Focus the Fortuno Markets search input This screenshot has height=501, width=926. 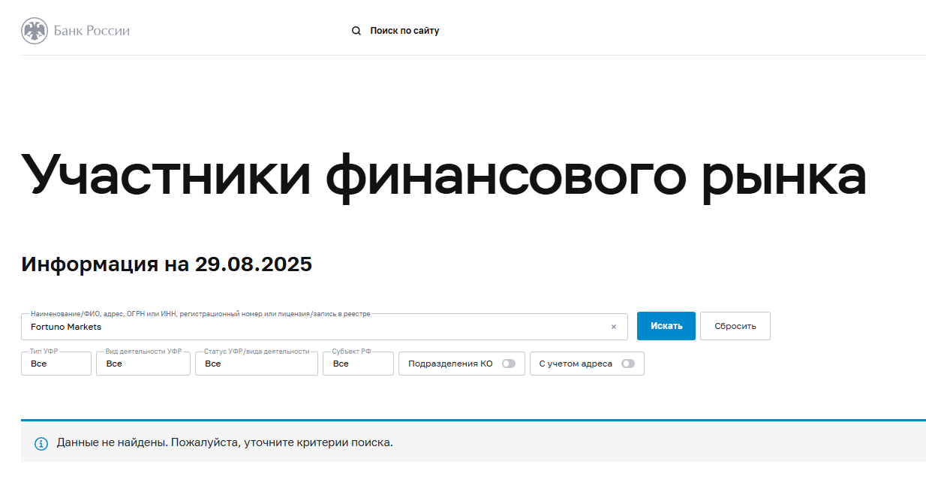(315, 327)
